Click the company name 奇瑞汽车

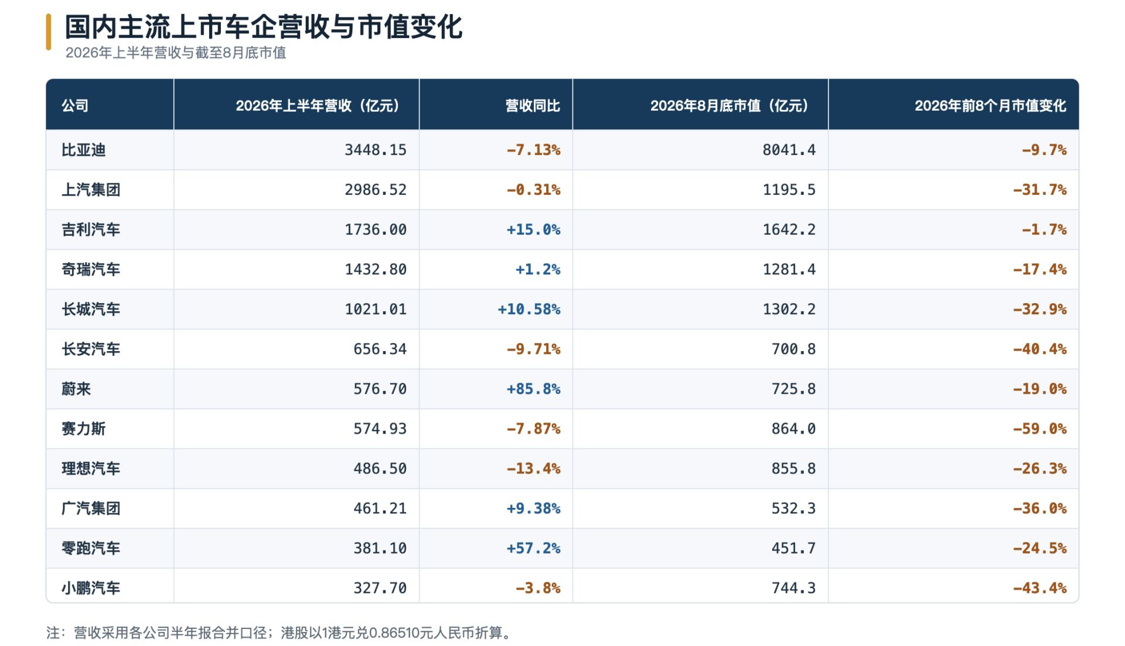91,269
